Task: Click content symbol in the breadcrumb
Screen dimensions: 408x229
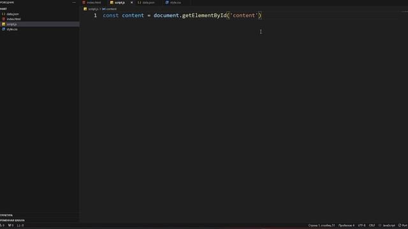Action: point(111,9)
